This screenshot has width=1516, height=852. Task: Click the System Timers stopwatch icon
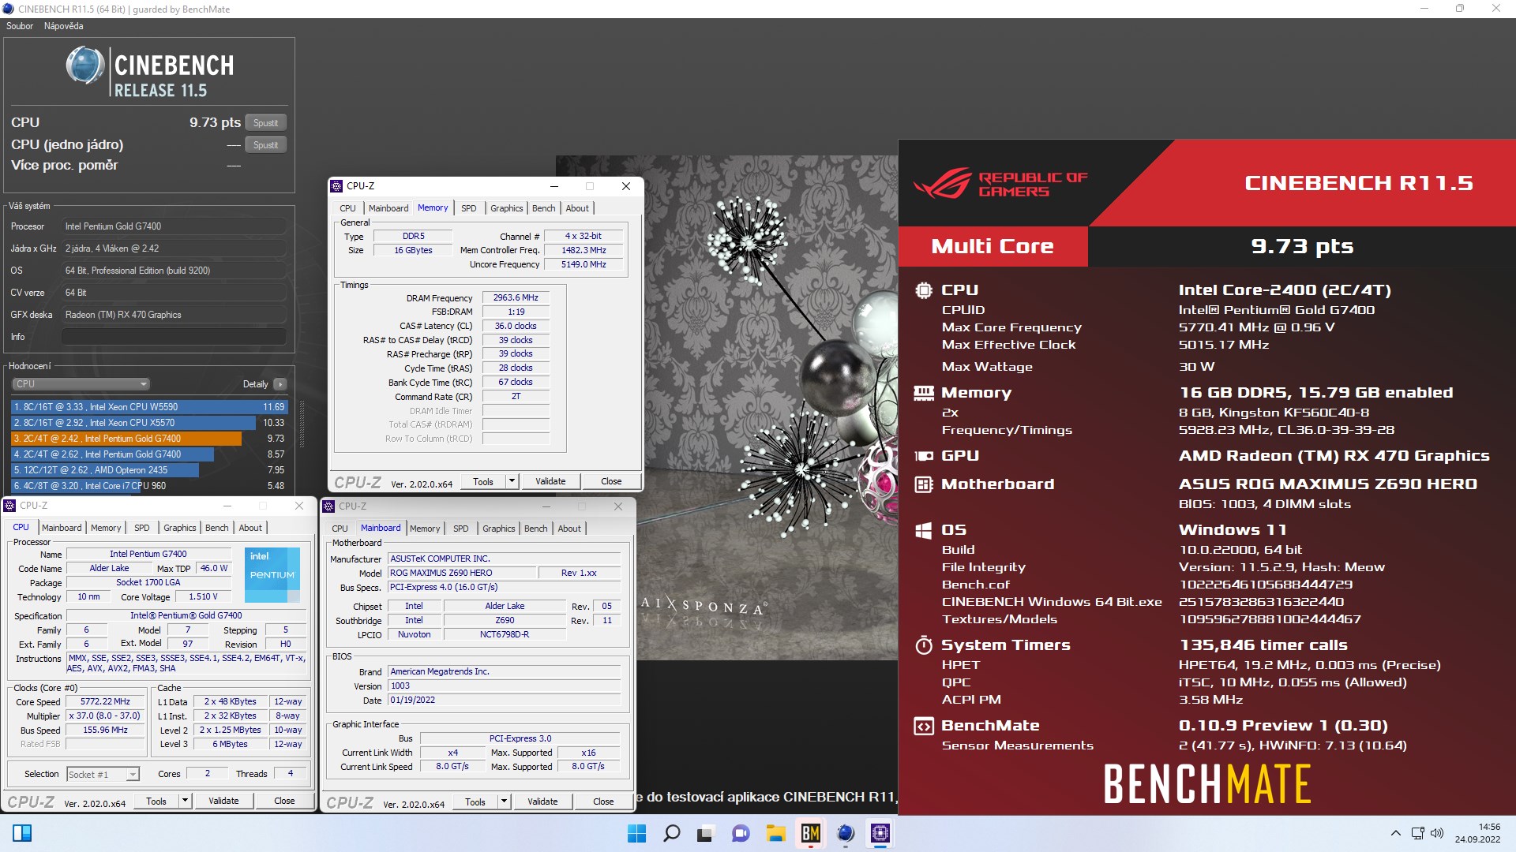[923, 645]
